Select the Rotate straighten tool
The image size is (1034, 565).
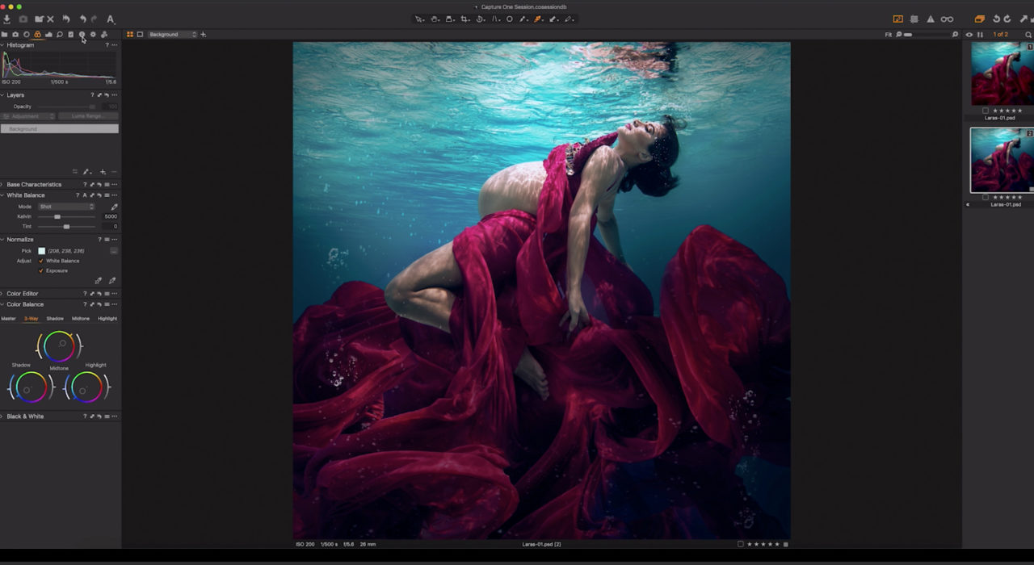click(x=480, y=19)
